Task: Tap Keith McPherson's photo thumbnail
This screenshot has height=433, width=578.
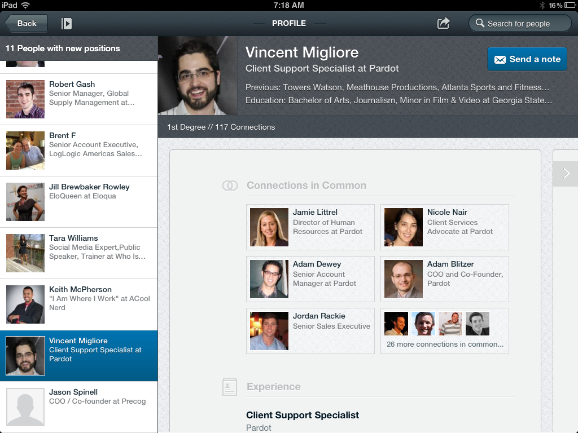Action: [25, 304]
